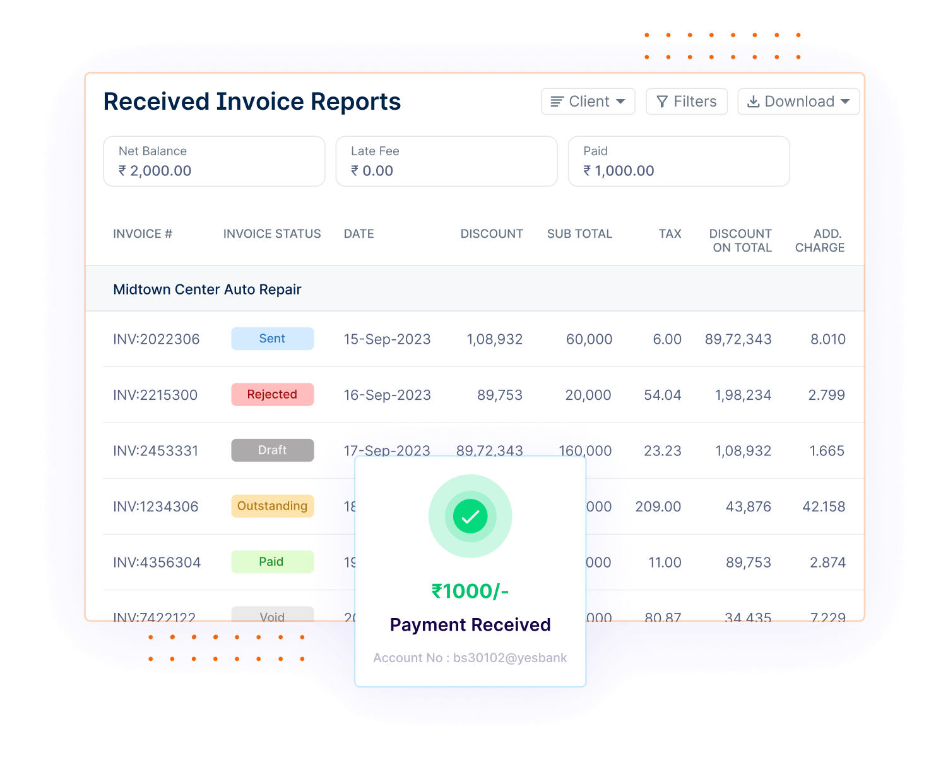Select the Paid summary card
This screenshot has width=948, height=758.
(x=679, y=161)
